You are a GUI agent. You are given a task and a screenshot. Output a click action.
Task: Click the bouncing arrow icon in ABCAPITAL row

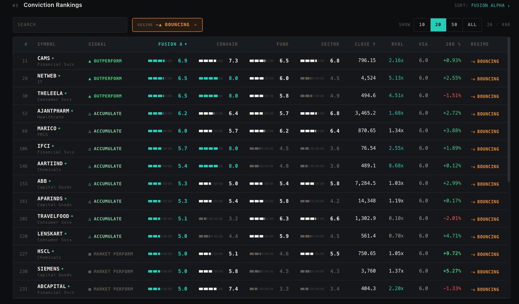coord(473,289)
